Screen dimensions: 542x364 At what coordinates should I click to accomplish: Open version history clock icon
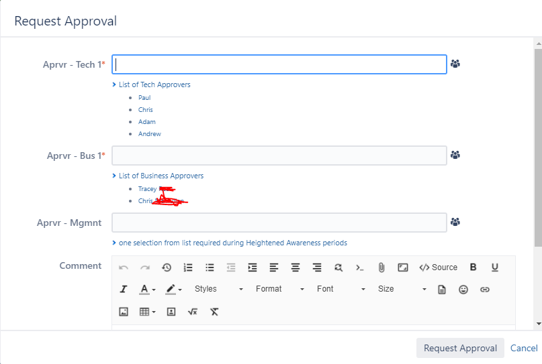pos(167,267)
